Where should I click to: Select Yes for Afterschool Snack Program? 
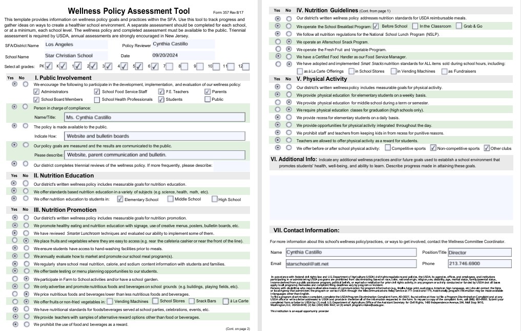tap(278, 41)
